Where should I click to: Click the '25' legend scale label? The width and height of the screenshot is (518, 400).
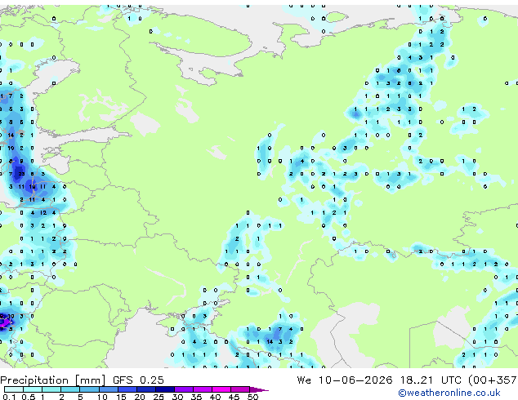(159, 397)
